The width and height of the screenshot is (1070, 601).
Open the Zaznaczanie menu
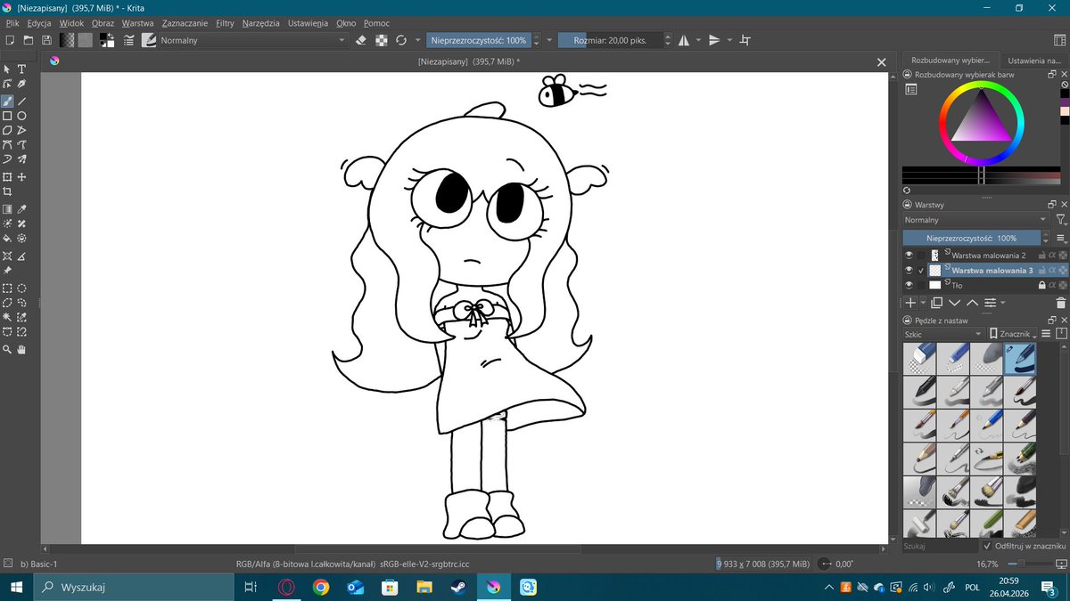pyautogui.click(x=185, y=23)
